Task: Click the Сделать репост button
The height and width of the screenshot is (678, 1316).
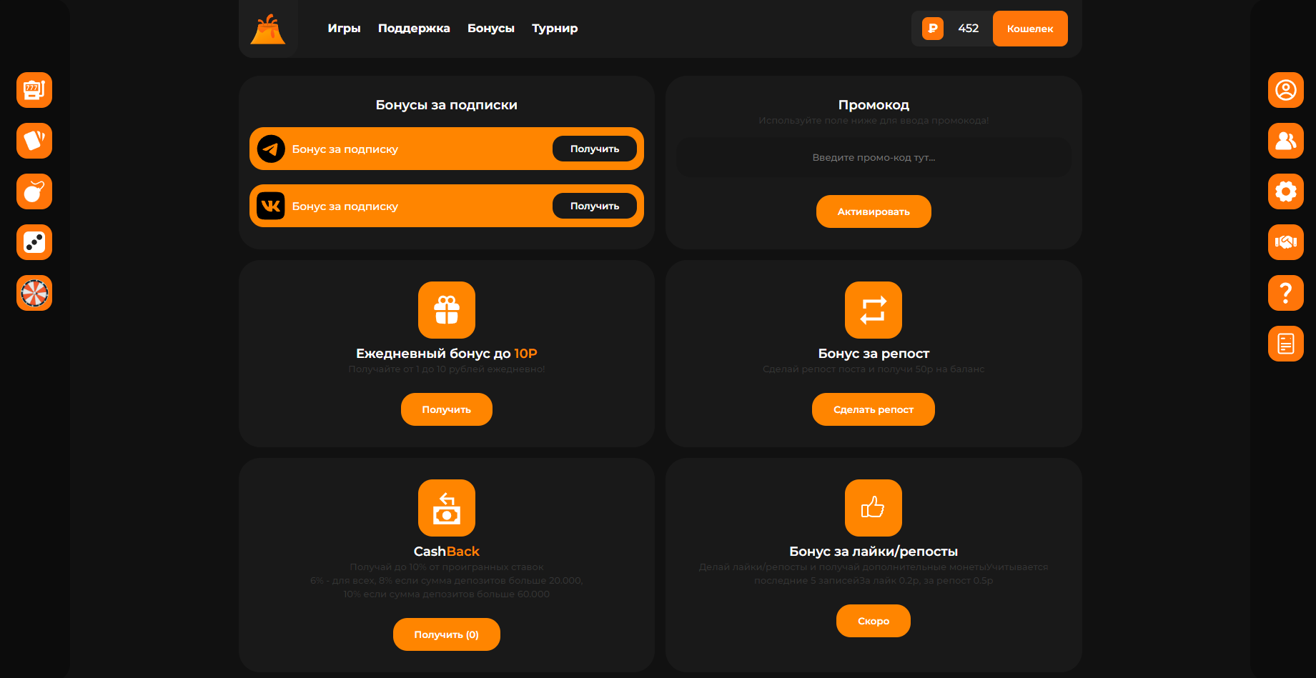Action: click(873, 409)
